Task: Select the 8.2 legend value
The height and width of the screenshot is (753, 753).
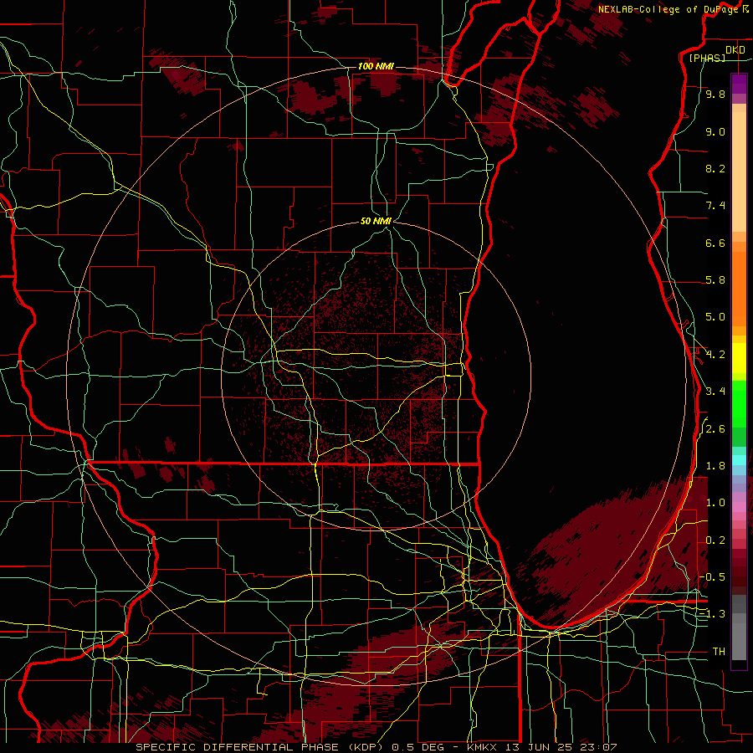Action: click(715, 168)
